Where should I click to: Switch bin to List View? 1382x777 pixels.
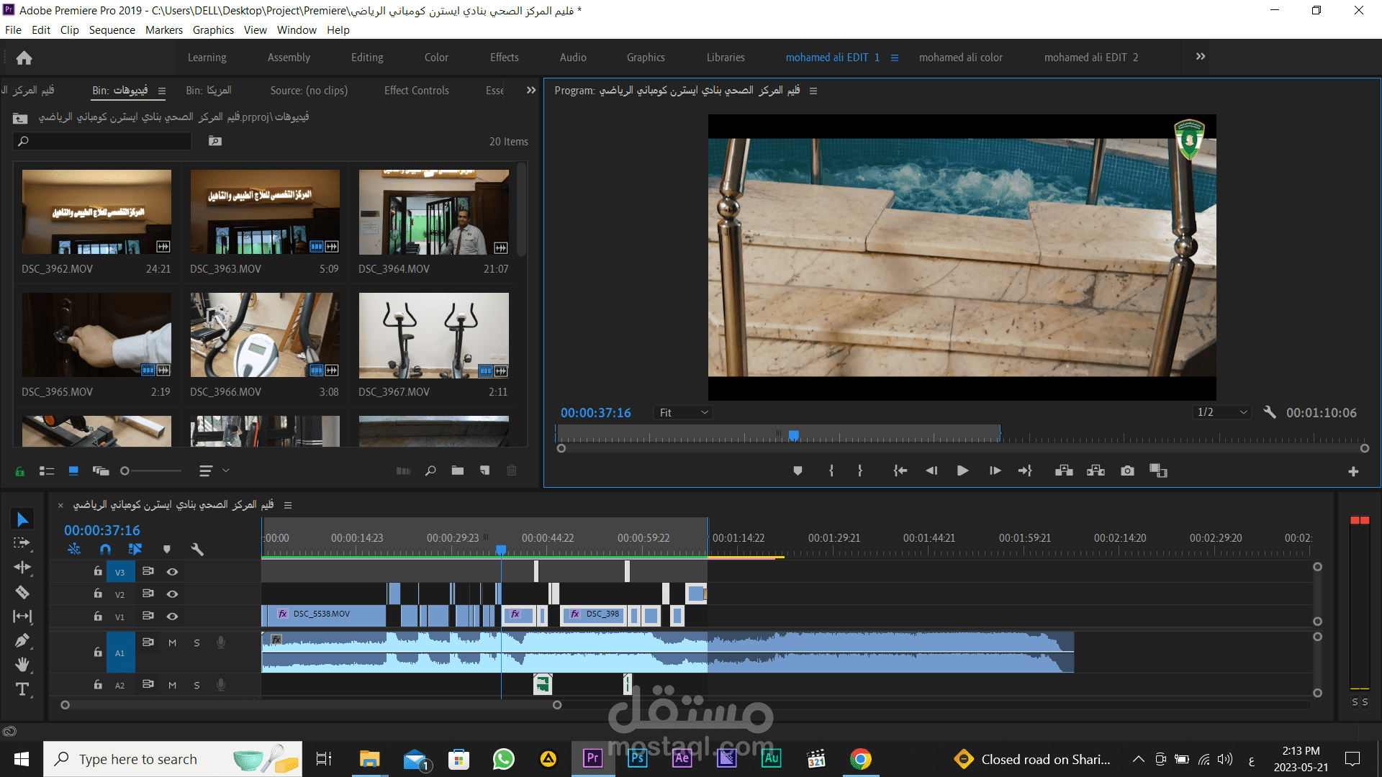pyautogui.click(x=47, y=471)
